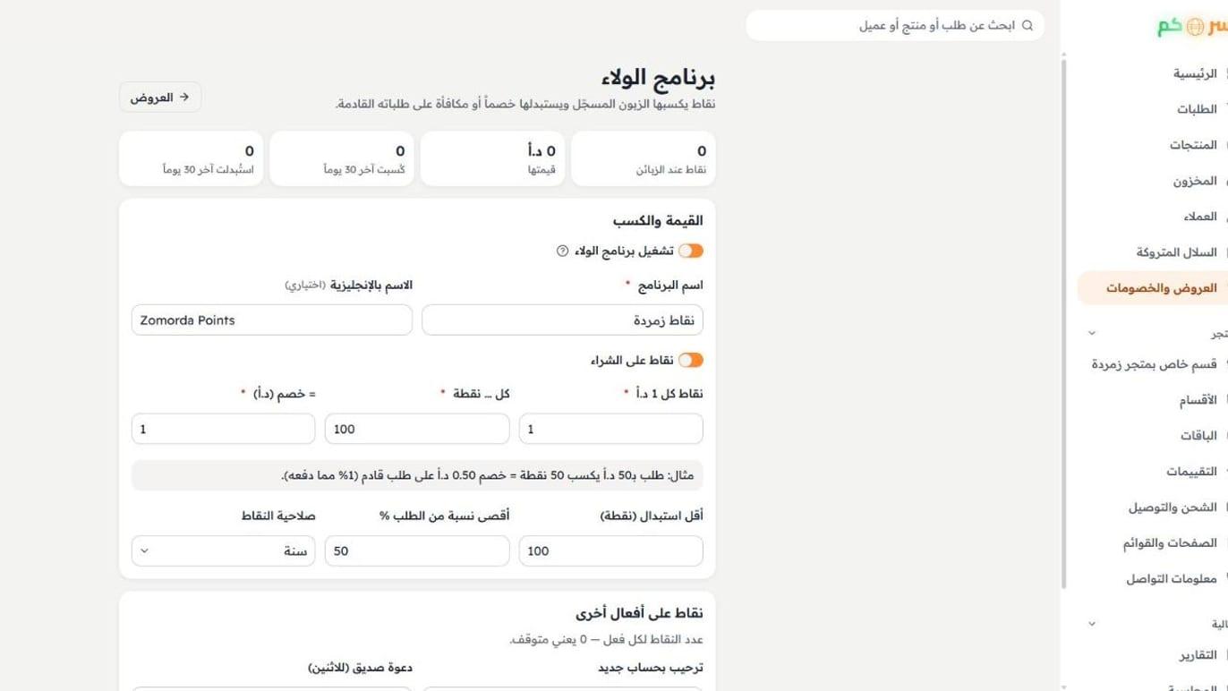Collapse the finance section chevron above التقارير
This screenshot has width=1228, height=691.
point(1092,624)
